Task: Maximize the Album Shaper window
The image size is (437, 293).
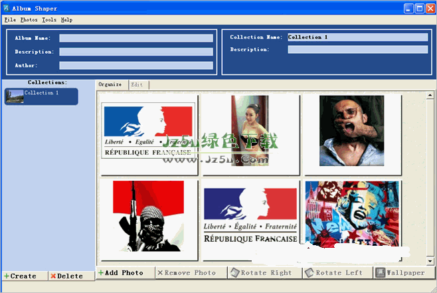Action: (420, 9)
